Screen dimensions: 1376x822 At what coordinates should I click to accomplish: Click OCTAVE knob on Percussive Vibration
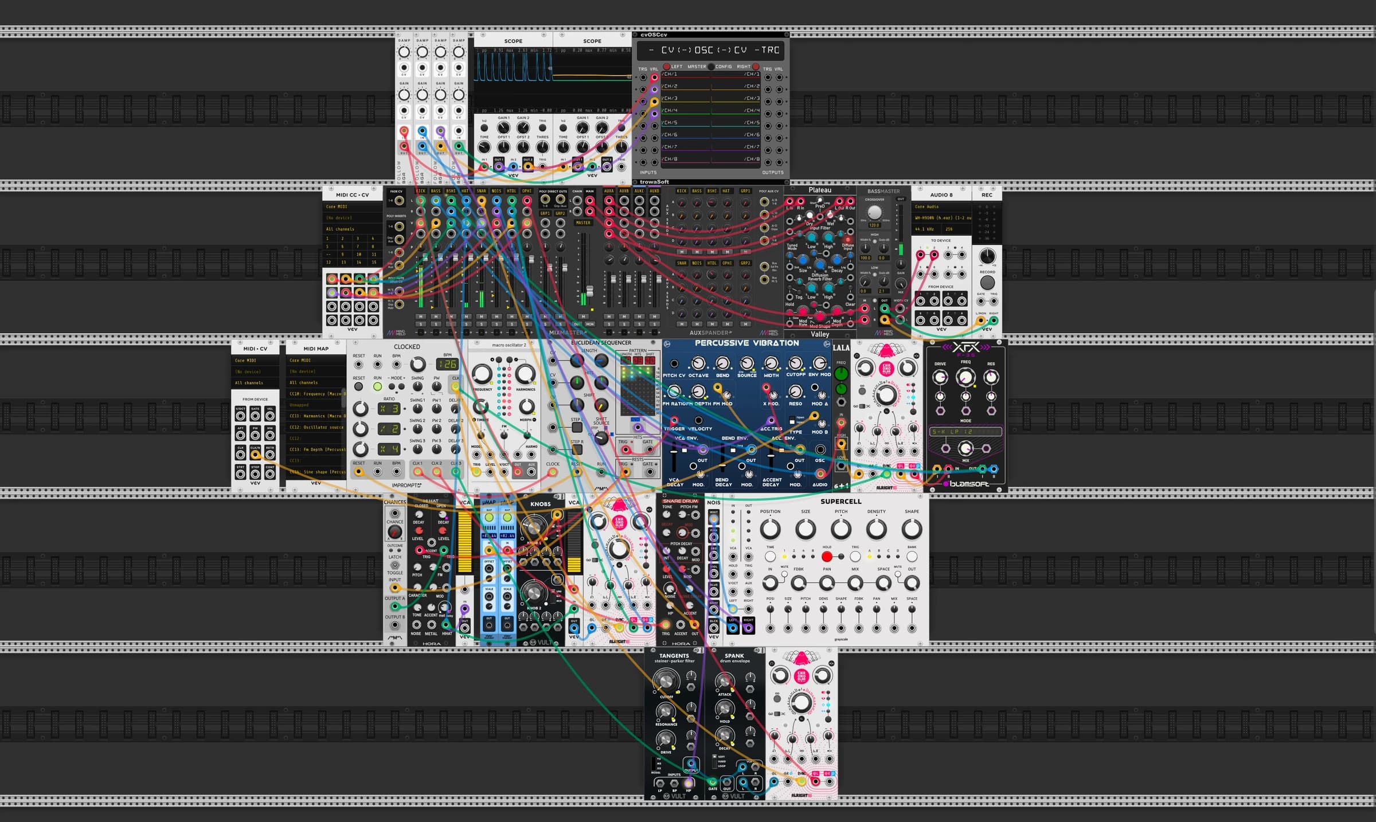click(698, 363)
